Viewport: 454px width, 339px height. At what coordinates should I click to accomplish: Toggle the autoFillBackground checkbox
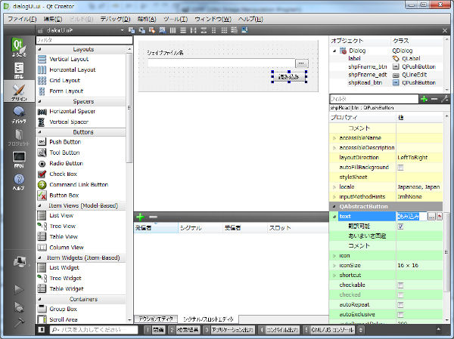[400, 168]
